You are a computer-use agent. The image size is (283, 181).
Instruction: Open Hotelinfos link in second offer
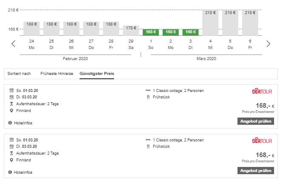(x=23, y=172)
